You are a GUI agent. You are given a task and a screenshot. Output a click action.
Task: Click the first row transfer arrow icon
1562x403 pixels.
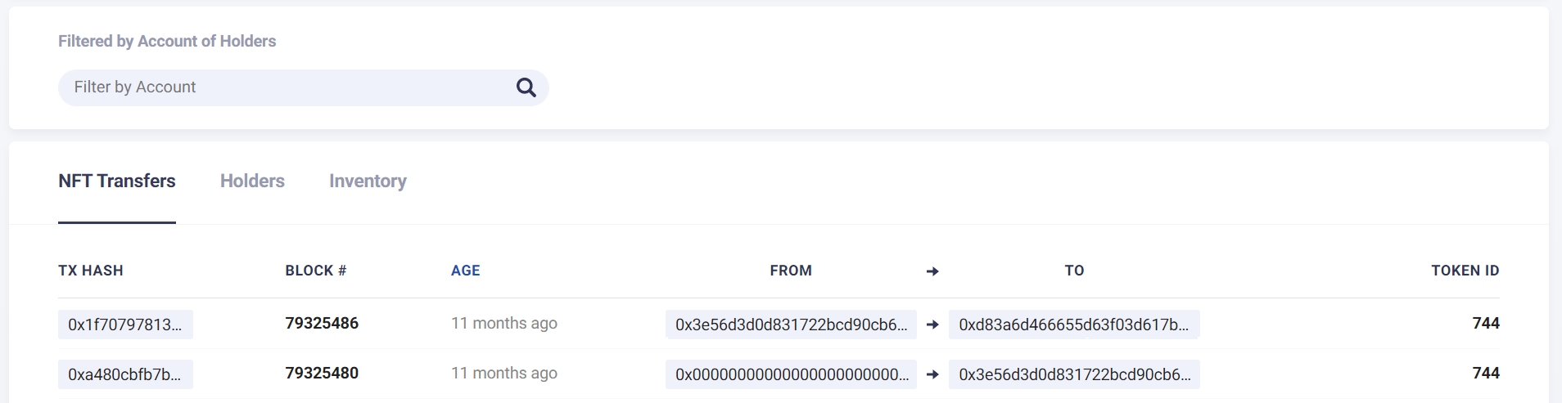pyautogui.click(x=932, y=325)
